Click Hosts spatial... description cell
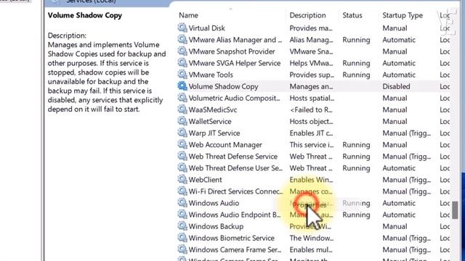 312,98
